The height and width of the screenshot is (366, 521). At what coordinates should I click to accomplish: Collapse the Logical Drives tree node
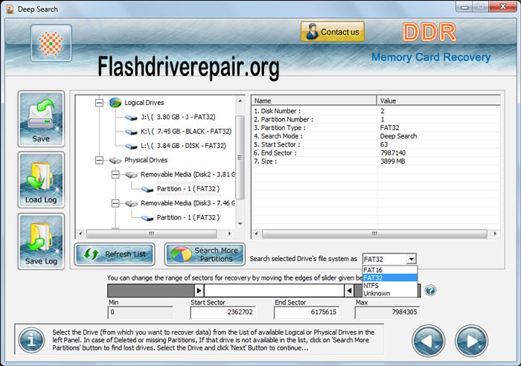[99, 103]
